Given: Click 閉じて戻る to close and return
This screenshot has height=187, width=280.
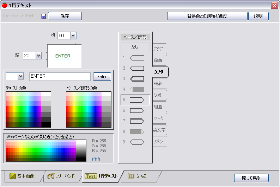Looking at the screenshot, I should 251,178.
